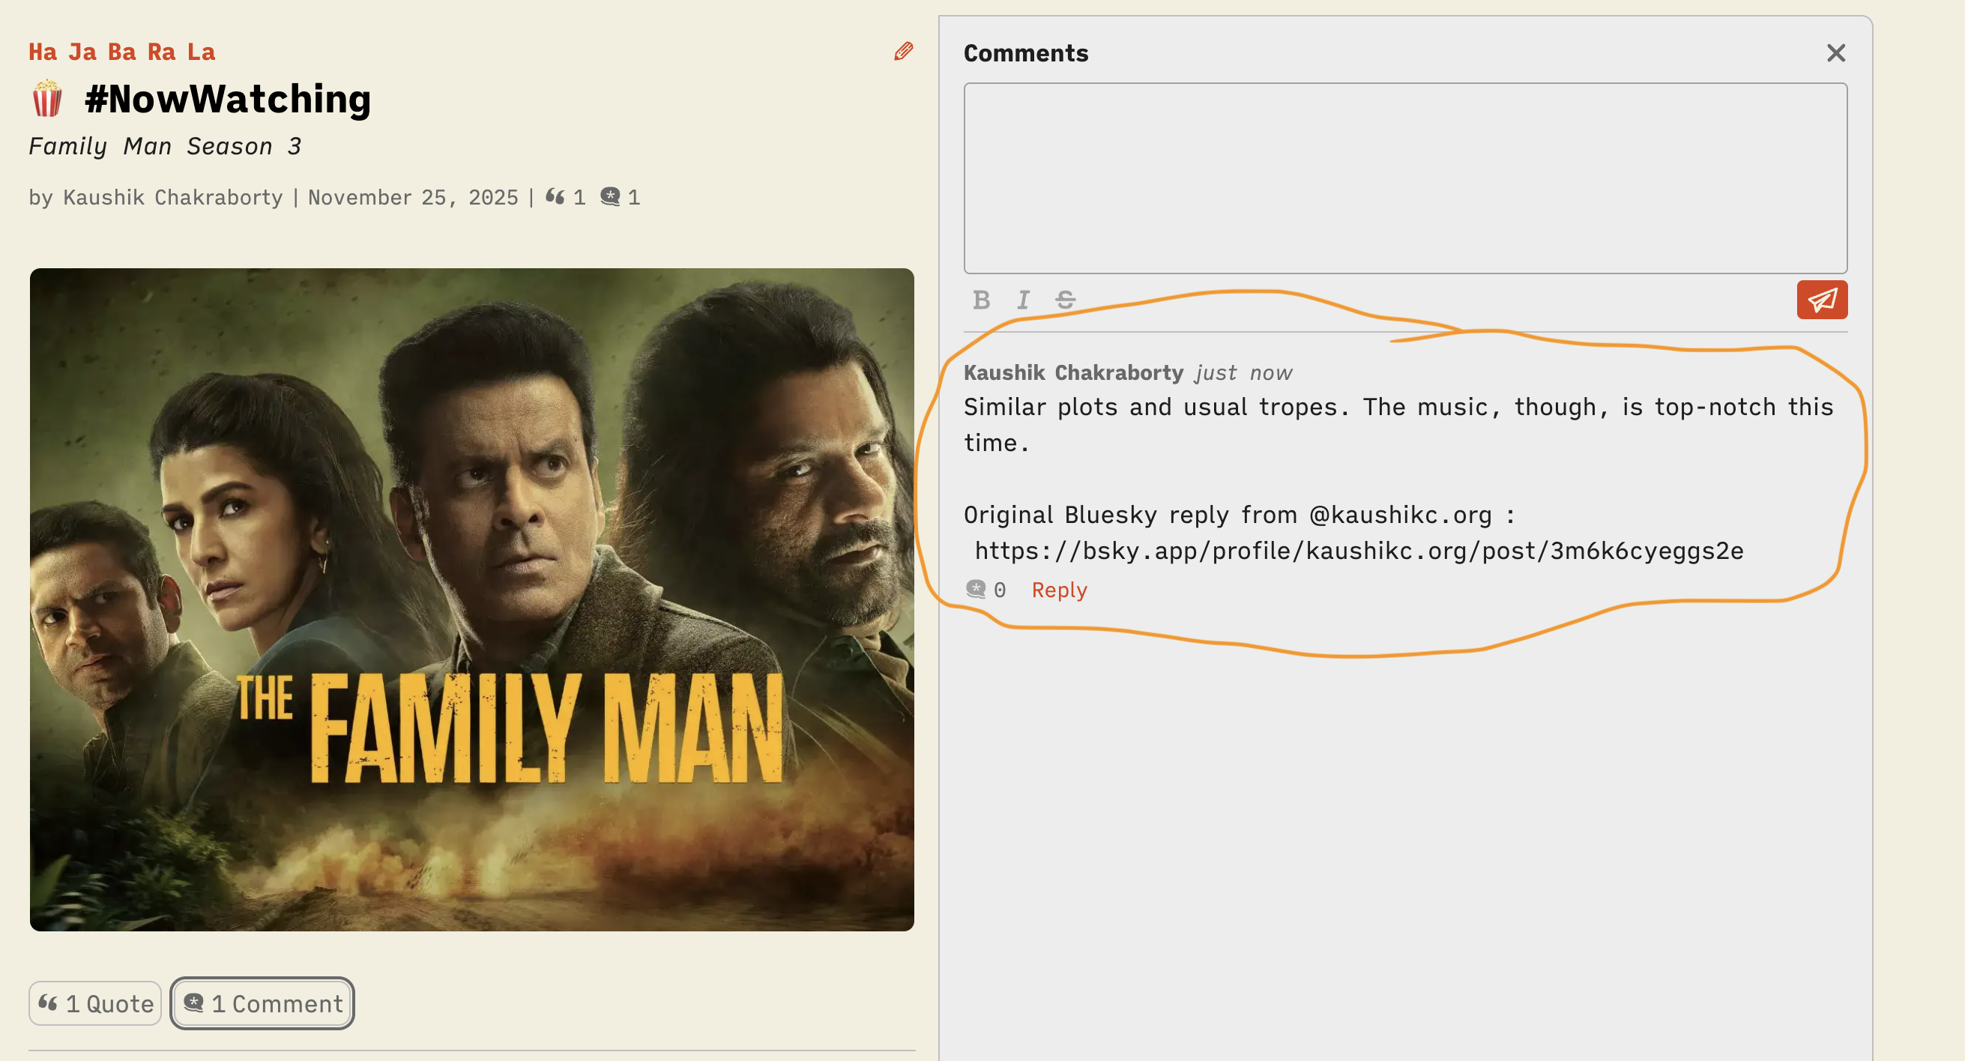This screenshot has width=1965, height=1061.
Task: Click the 1 Quote button
Action: [x=95, y=1003]
